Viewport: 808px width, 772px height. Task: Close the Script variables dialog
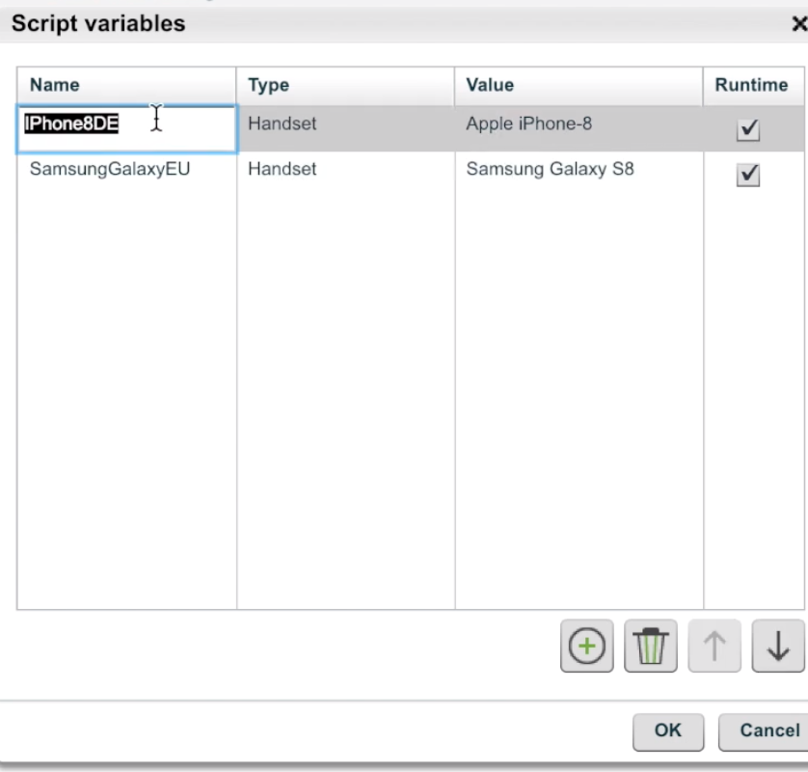pos(798,25)
